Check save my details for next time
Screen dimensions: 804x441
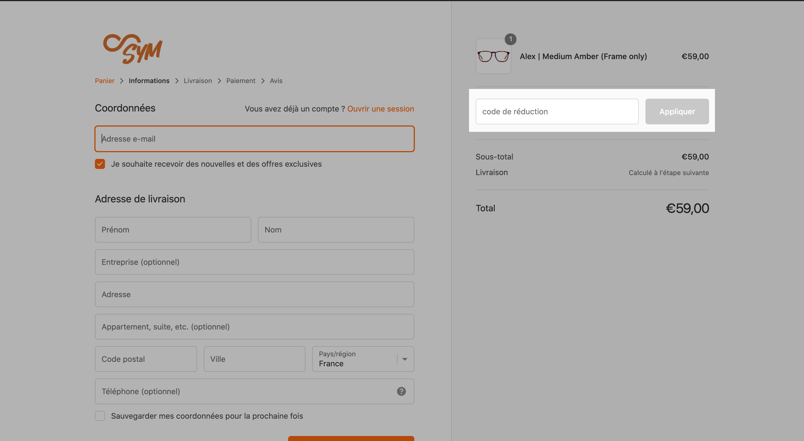click(100, 416)
